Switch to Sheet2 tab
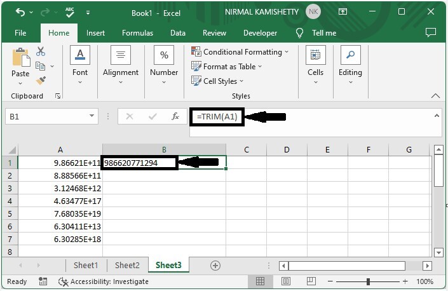This screenshot has height=291, width=448. click(x=127, y=266)
